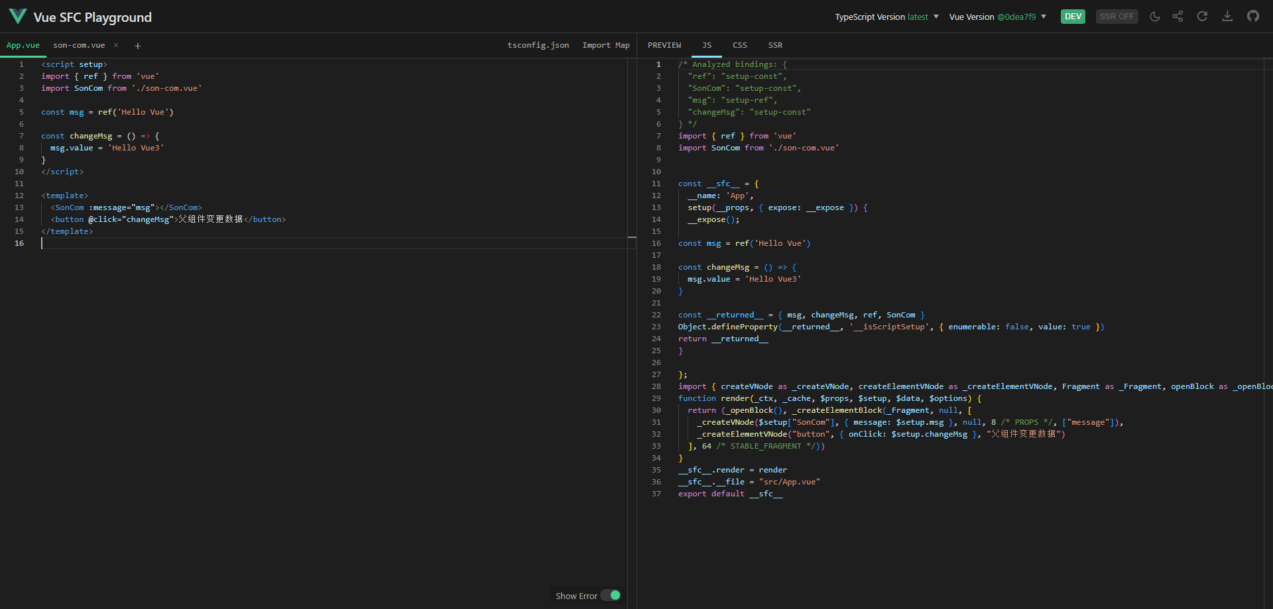Screen dimensions: 1273x609
Task: Select the CSS output tab
Action: 740,45
